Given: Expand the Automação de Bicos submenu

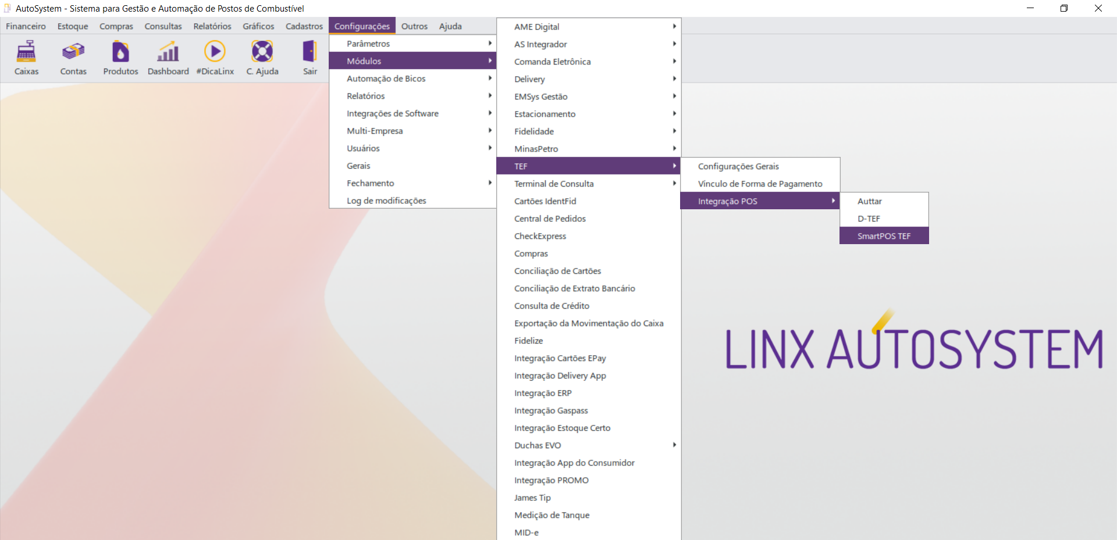Looking at the screenshot, I should pyautogui.click(x=412, y=78).
